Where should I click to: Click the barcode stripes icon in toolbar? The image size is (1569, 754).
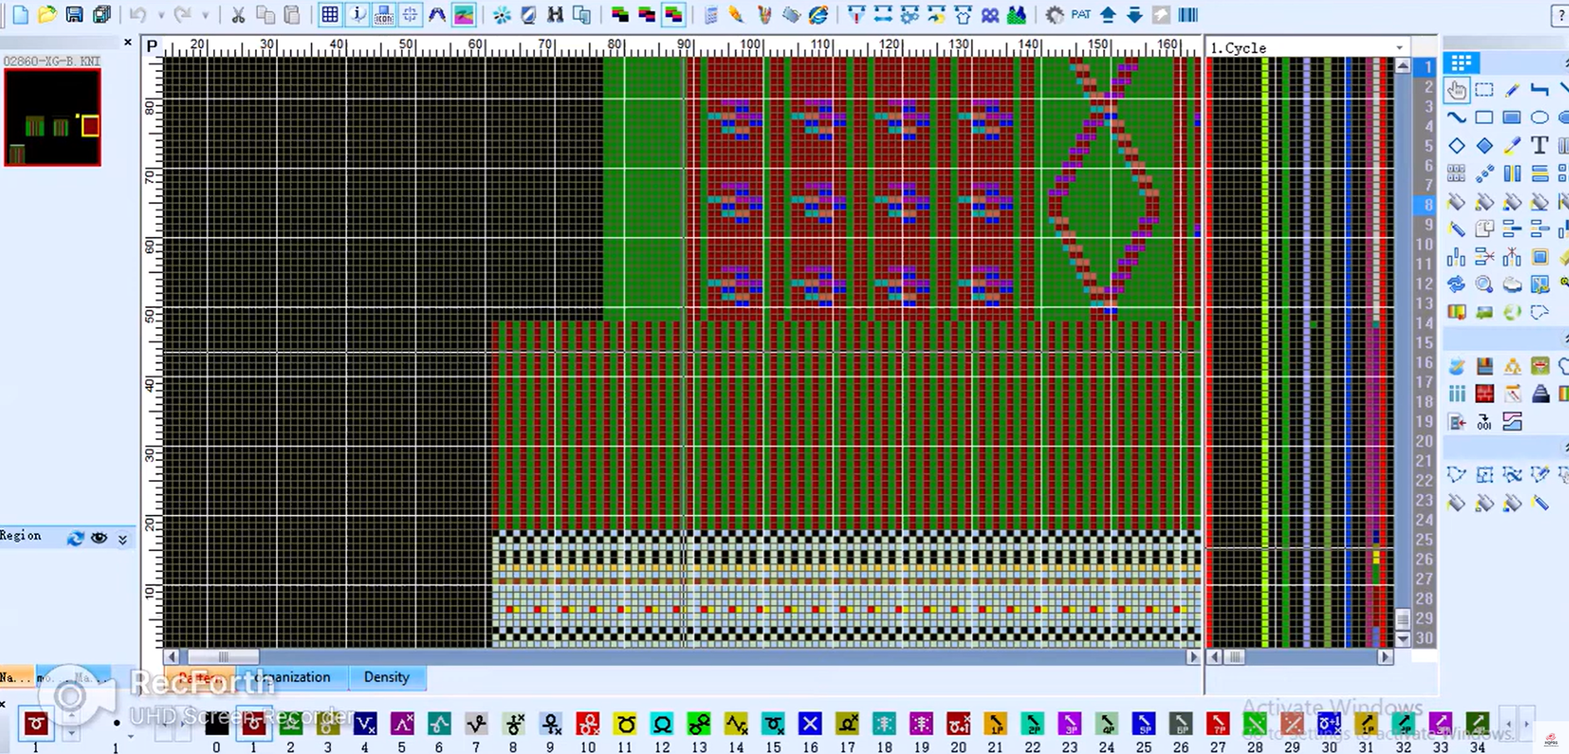coord(1188,15)
